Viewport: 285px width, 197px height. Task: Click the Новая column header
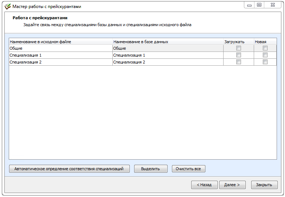[265, 42]
